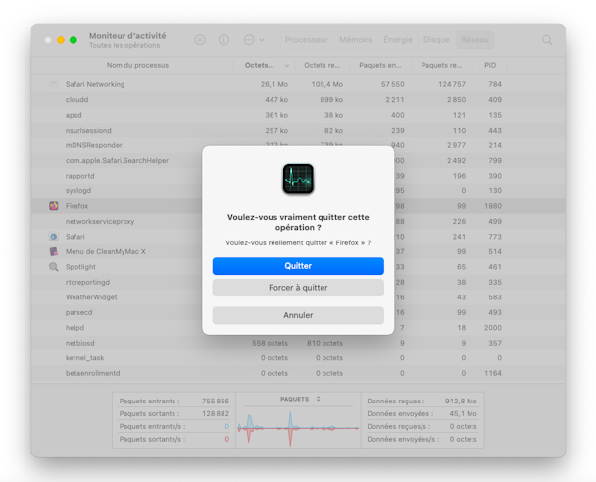Select the netbiosd process row
596x482 pixels.
298,343
